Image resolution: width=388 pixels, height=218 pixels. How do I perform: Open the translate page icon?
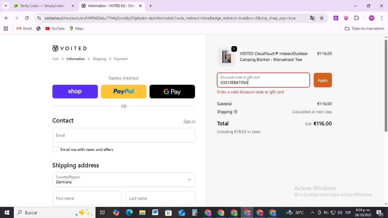pos(312,18)
